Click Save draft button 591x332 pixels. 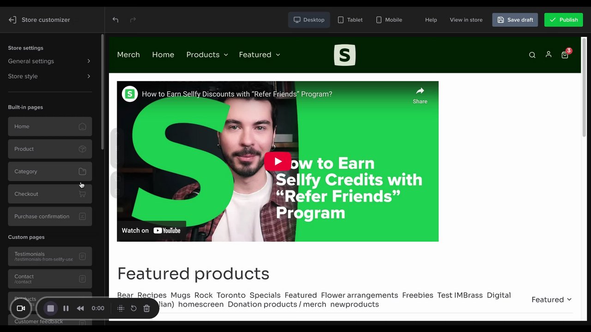coord(515,20)
